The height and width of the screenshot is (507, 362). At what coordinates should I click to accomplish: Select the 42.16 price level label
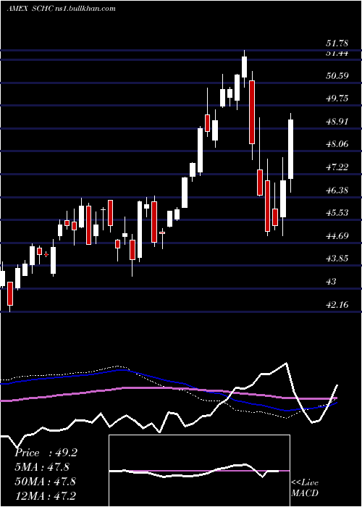coord(337,304)
